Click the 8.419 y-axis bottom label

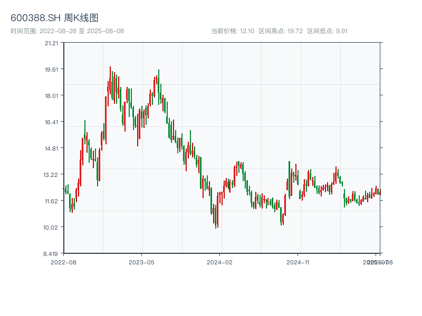(51, 254)
